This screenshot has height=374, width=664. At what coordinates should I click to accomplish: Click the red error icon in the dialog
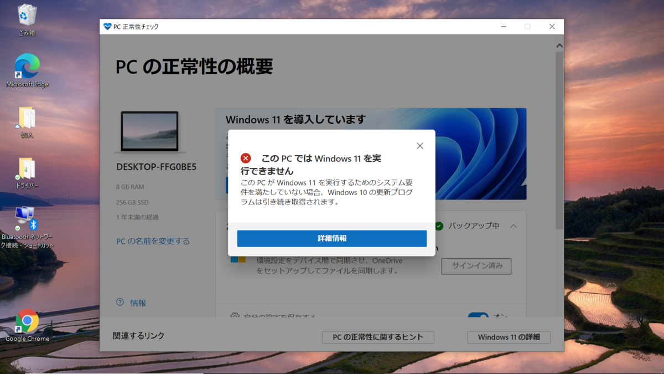click(246, 158)
